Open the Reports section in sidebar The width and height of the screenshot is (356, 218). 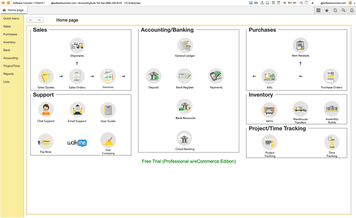click(8, 74)
